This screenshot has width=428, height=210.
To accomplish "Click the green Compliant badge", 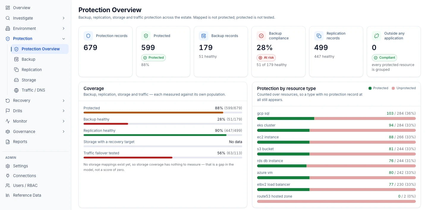I will point(384,58).
